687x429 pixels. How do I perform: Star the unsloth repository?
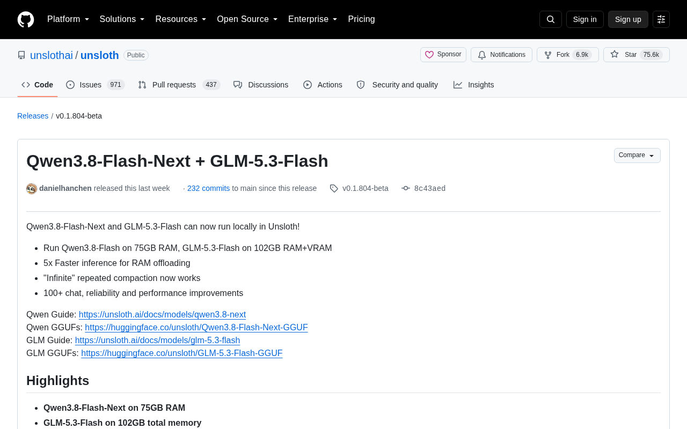637,55
